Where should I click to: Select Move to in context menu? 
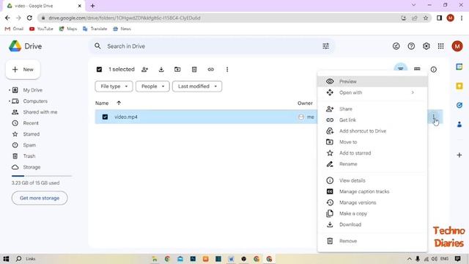pyautogui.click(x=372, y=142)
